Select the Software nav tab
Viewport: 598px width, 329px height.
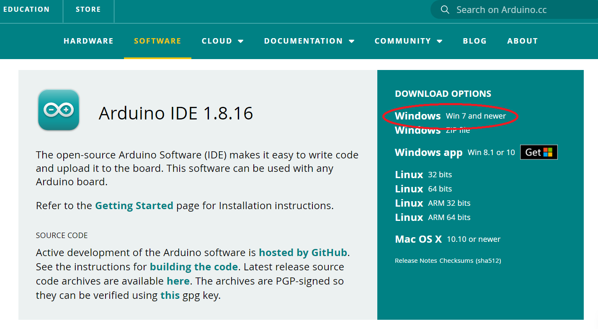(157, 41)
